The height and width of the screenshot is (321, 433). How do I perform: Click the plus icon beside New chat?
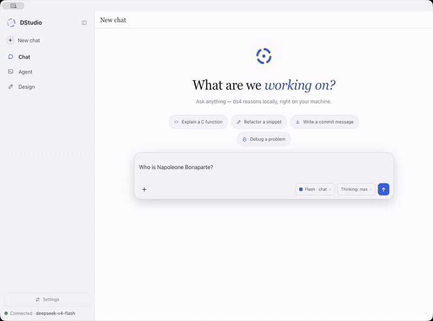click(x=10, y=41)
